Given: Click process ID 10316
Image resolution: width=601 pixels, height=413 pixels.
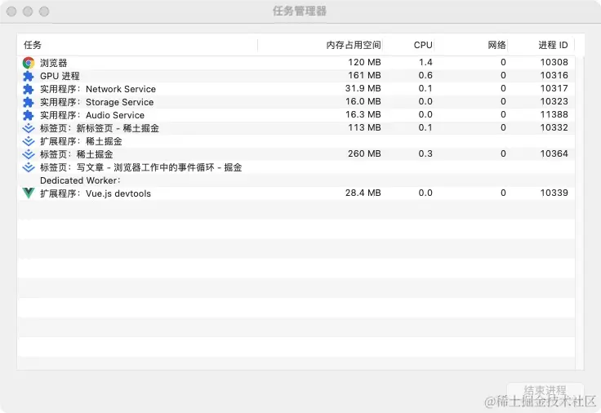Looking at the screenshot, I should 554,75.
